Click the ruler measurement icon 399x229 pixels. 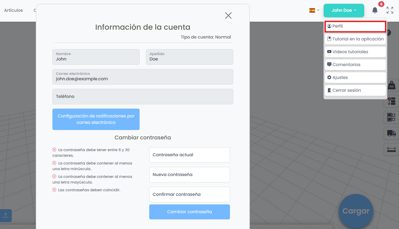click(x=392, y=149)
